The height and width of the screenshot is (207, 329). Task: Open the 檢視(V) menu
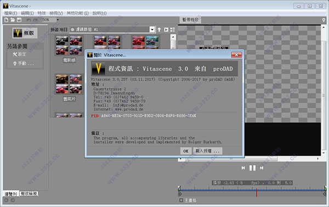[x=56, y=13]
